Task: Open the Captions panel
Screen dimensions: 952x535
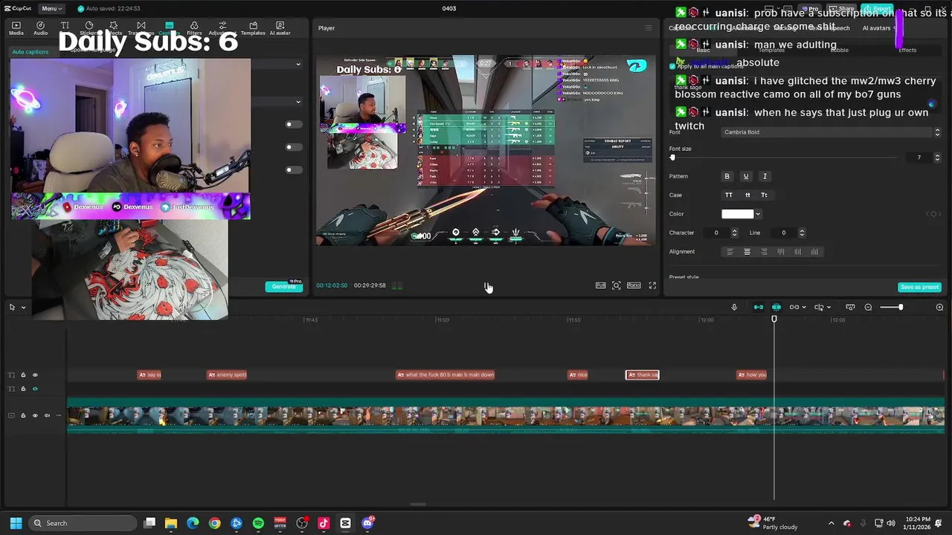Action: click(169, 28)
